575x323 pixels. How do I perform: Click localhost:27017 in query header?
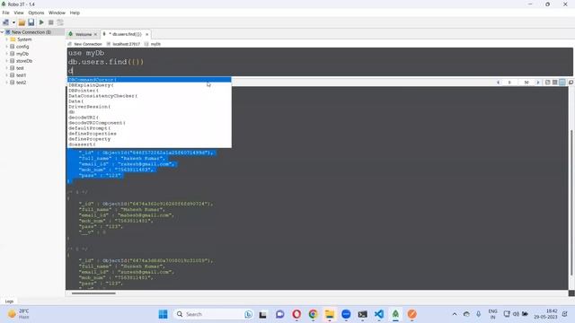[126, 44]
